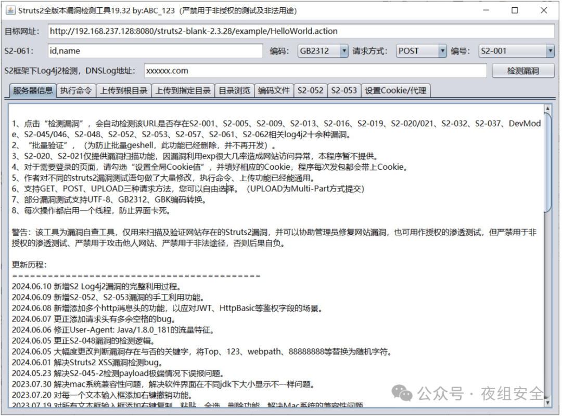Viewport: 562px width, 416px height.
Task: Open the 编号 S2-001 dropdown
Action: (517, 51)
